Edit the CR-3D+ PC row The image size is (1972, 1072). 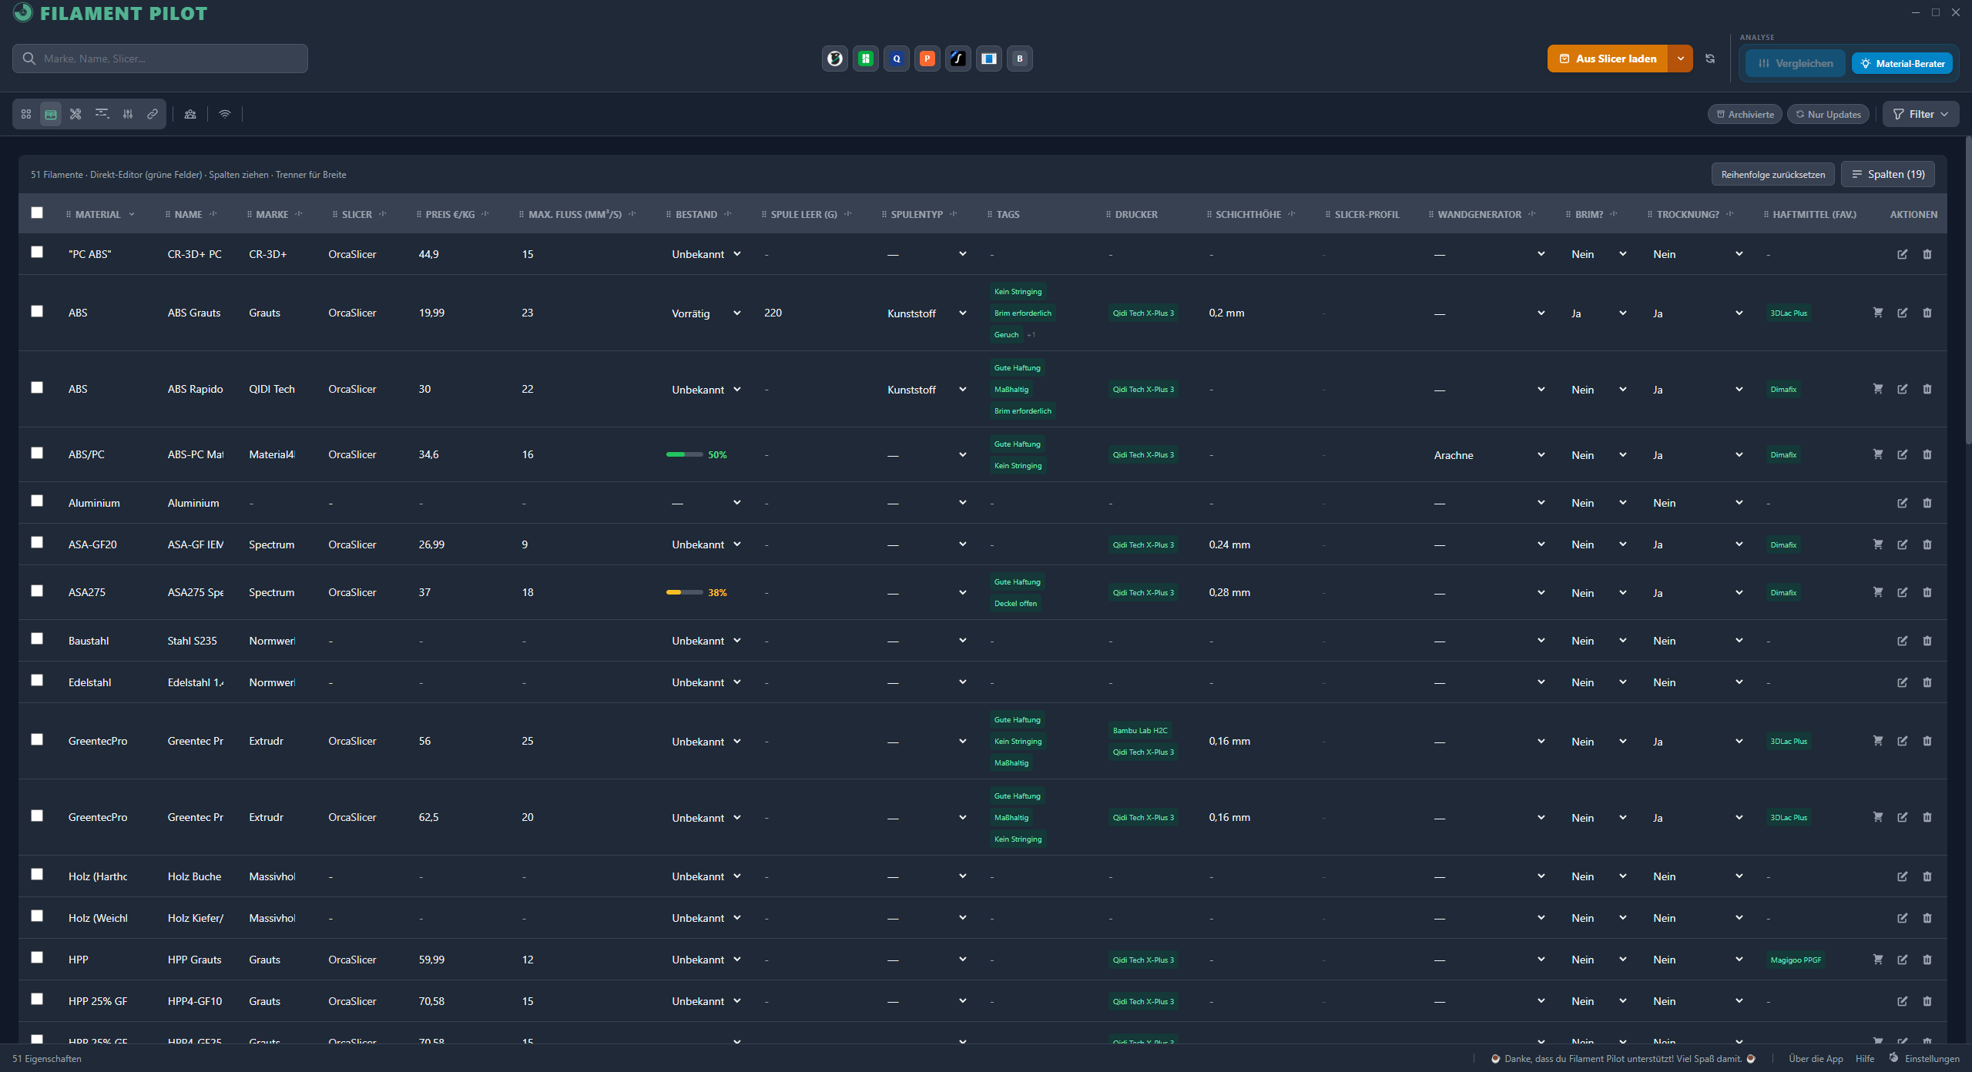pyautogui.click(x=1903, y=254)
